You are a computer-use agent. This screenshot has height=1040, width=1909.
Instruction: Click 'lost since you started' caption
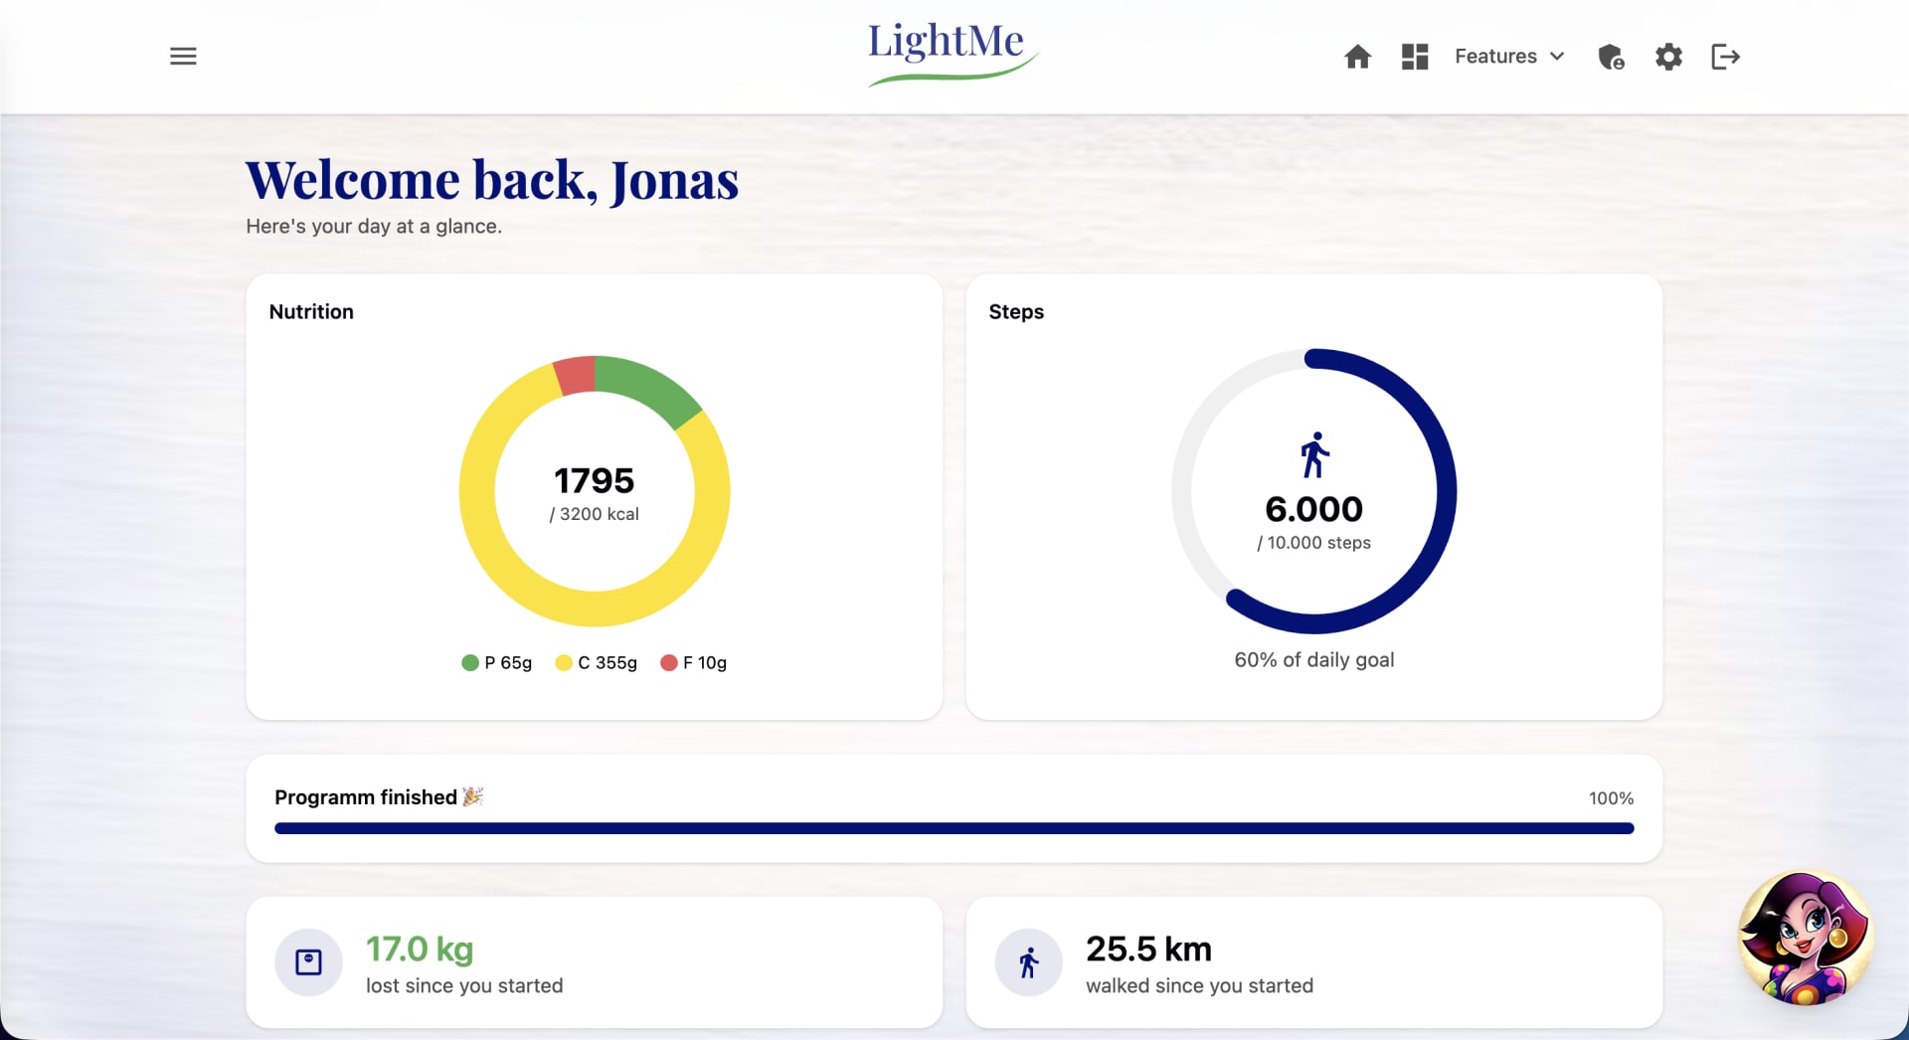pos(464,986)
